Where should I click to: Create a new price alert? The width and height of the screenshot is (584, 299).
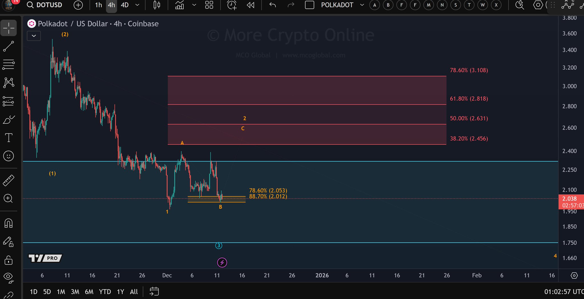[x=232, y=5]
